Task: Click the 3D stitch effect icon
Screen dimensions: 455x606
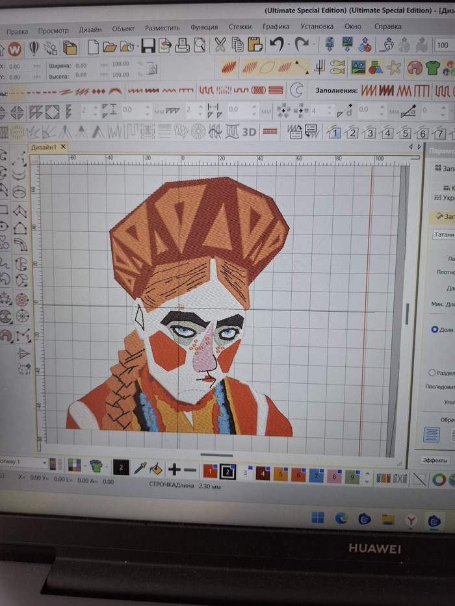Action: tap(250, 132)
